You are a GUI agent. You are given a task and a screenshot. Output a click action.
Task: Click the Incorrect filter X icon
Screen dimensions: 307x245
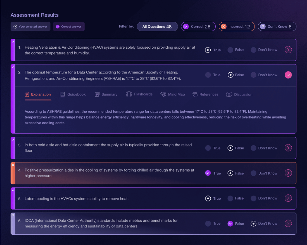pos(224,26)
